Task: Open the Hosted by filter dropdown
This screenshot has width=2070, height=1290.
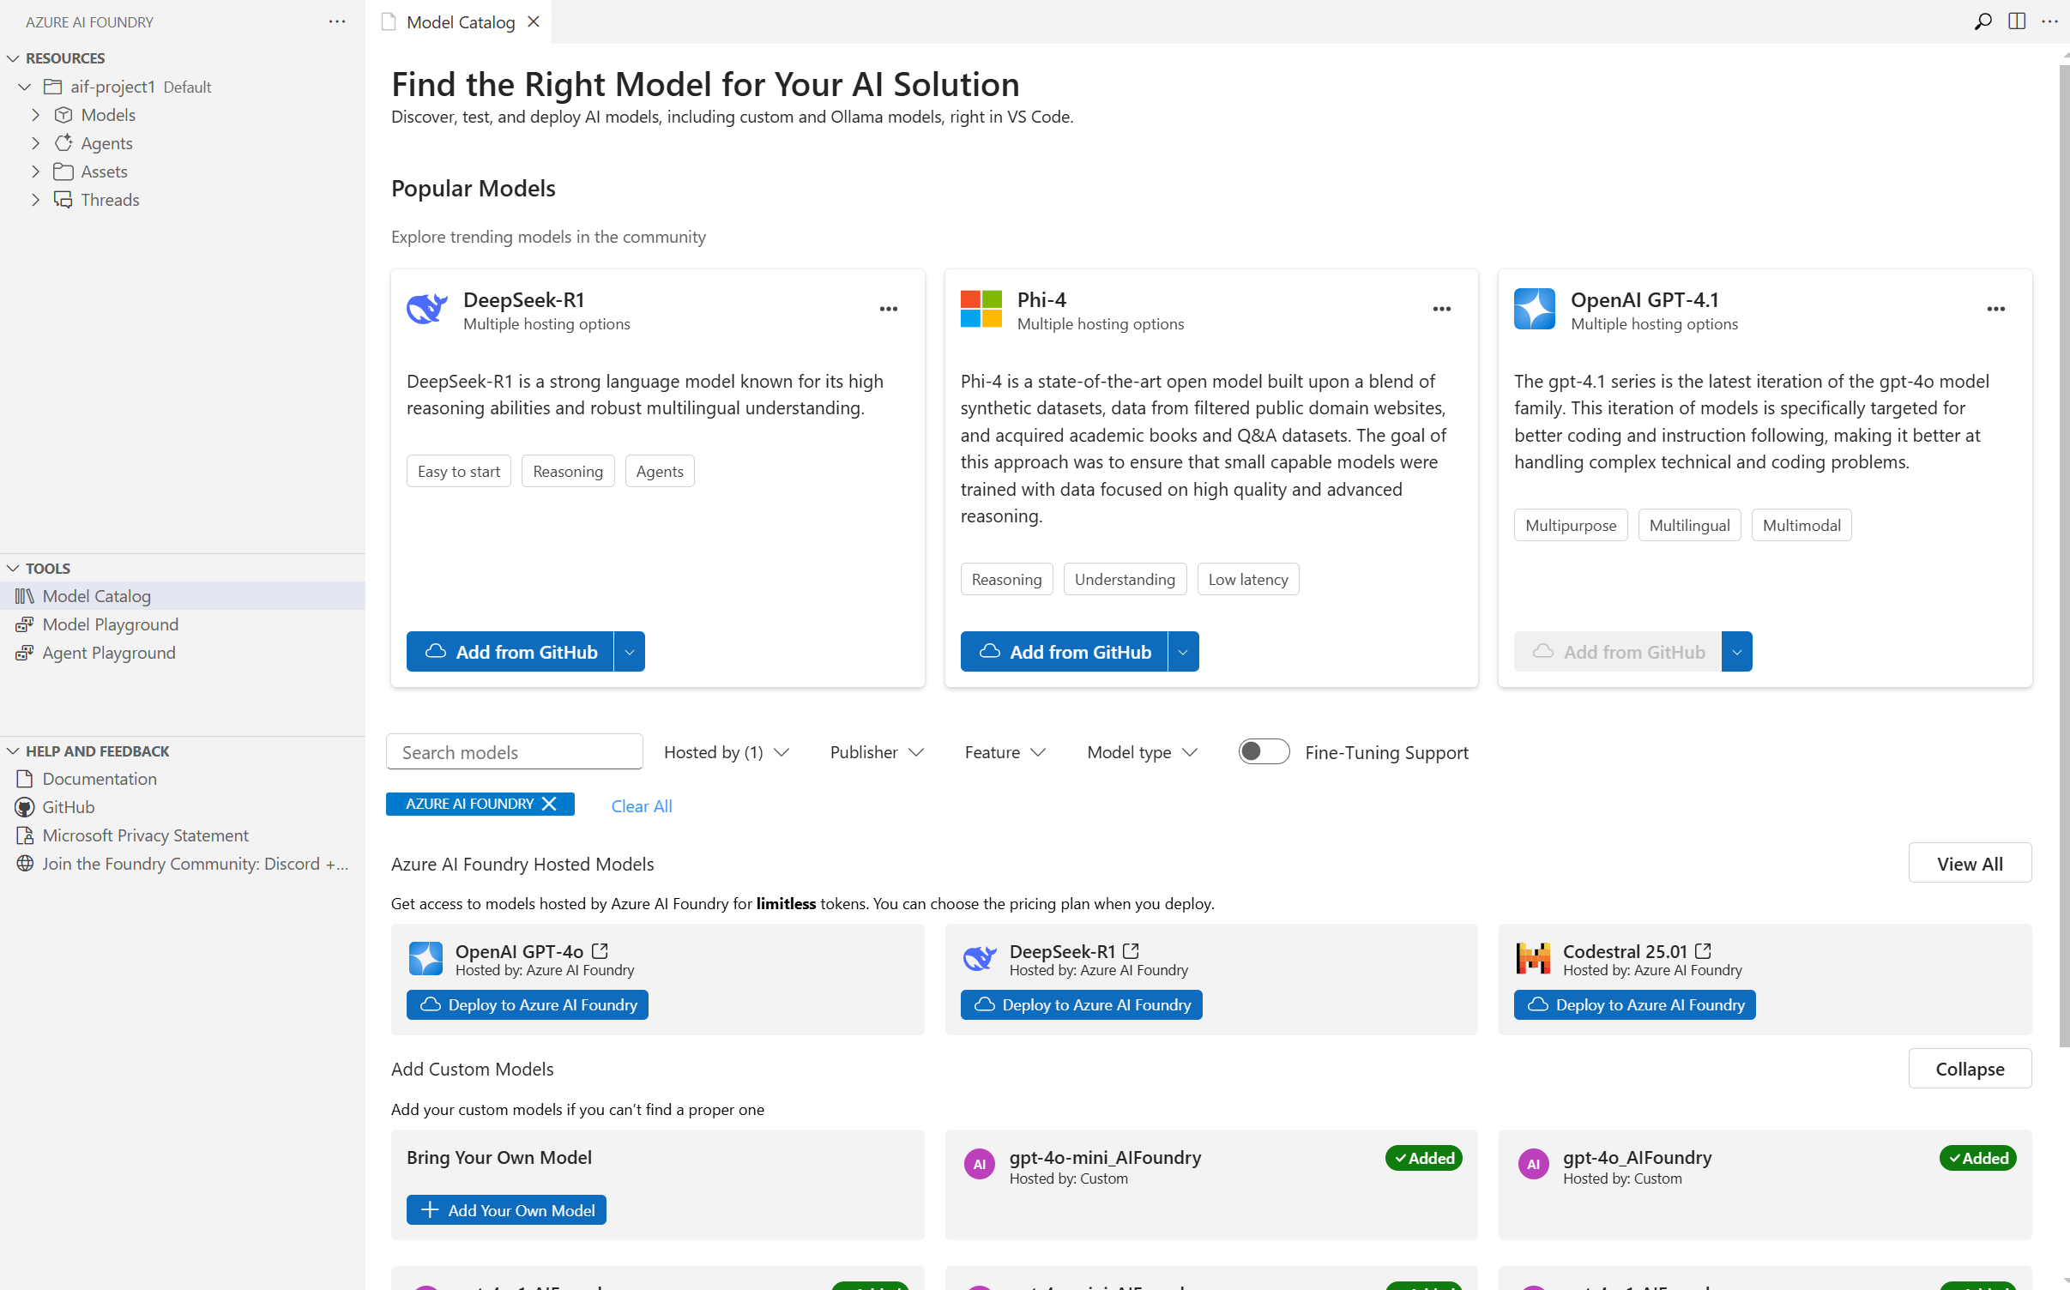Action: tap(726, 752)
